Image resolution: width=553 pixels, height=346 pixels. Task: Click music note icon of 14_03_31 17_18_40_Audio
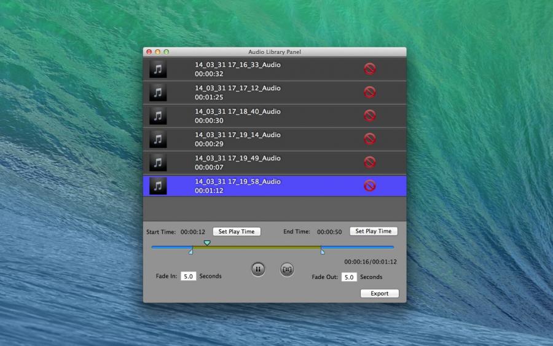(158, 116)
